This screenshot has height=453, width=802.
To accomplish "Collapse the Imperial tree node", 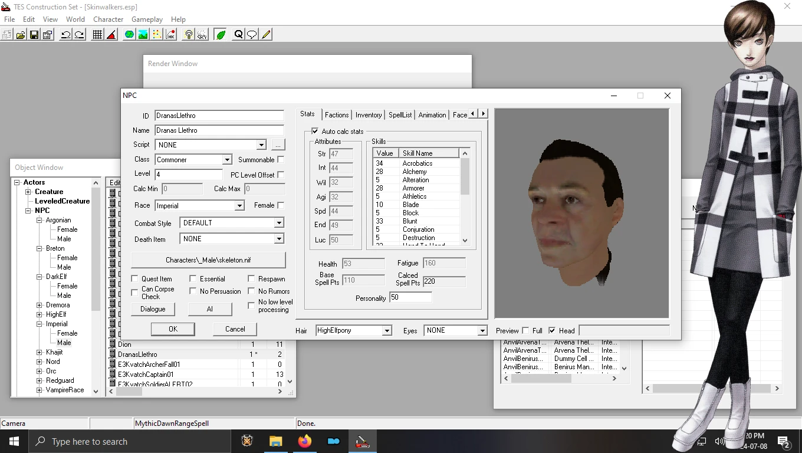I will pos(40,324).
